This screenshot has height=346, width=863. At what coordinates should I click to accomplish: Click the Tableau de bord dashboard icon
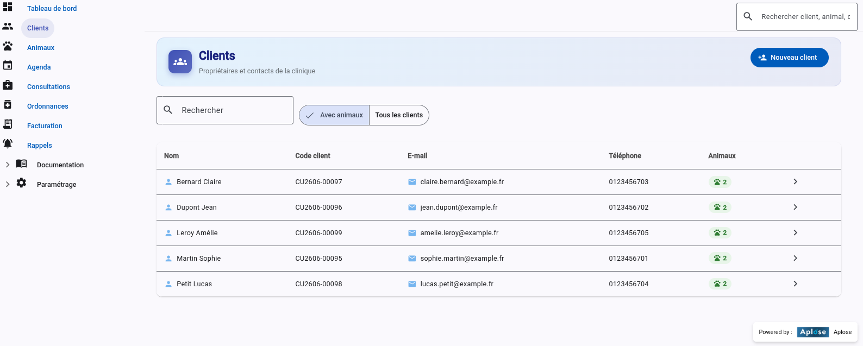(x=8, y=7)
